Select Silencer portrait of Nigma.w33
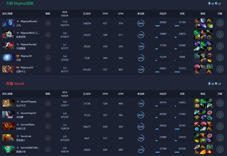The height and width of the screenshot is (156, 227). coord(9,69)
